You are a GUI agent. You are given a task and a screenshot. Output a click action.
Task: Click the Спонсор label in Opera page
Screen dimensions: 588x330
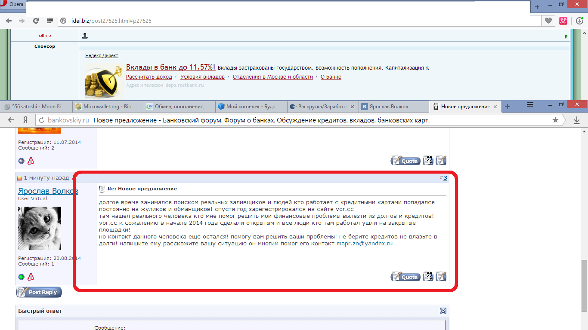click(x=45, y=46)
